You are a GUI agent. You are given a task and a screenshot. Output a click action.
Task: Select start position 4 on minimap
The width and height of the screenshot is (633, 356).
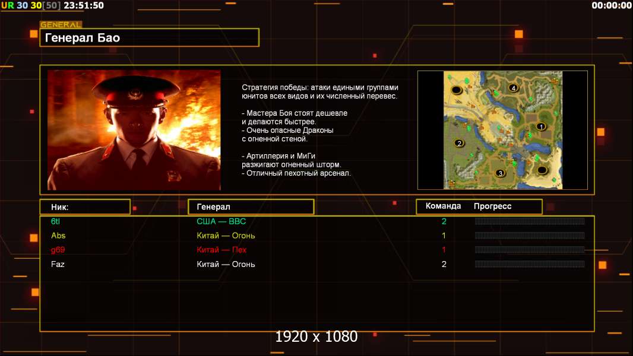pyautogui.click(x=513, y=87)
